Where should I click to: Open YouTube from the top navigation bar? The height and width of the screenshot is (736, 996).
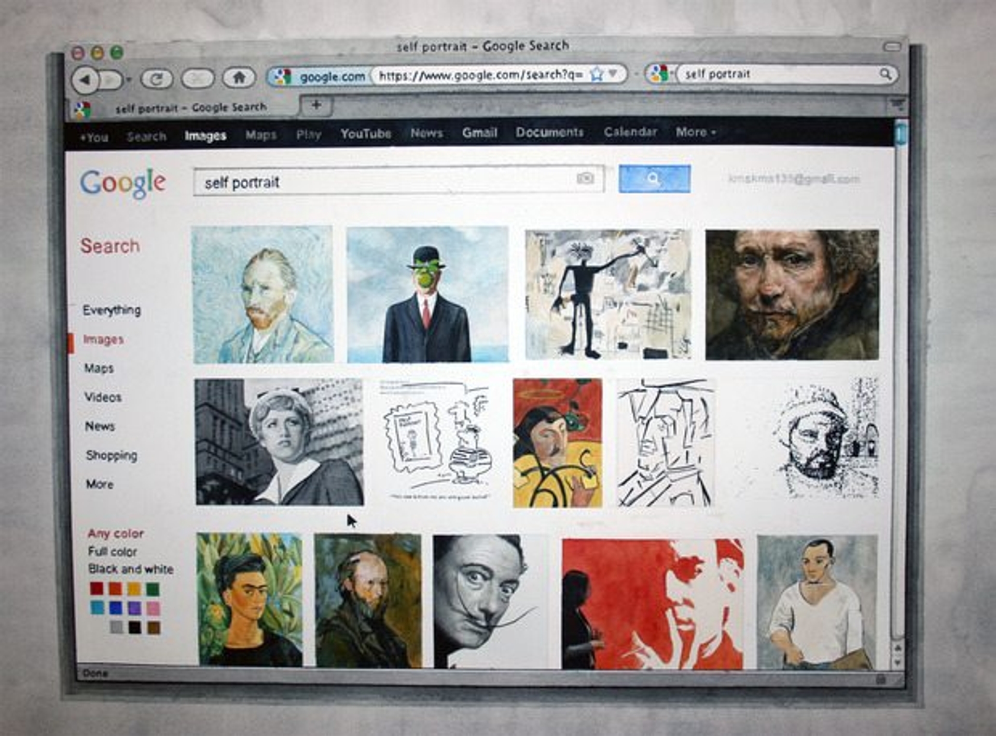pos(366,133)
